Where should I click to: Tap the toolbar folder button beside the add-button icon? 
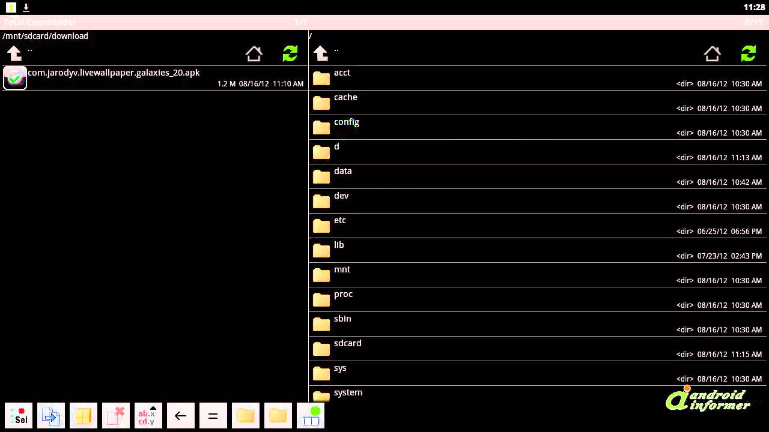278,415
